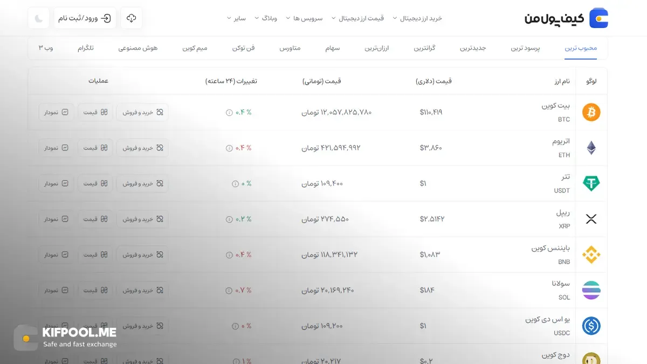Click the کیف پول من logo
This screenshot has height=364, width=647.
click(x=566, y=18)
